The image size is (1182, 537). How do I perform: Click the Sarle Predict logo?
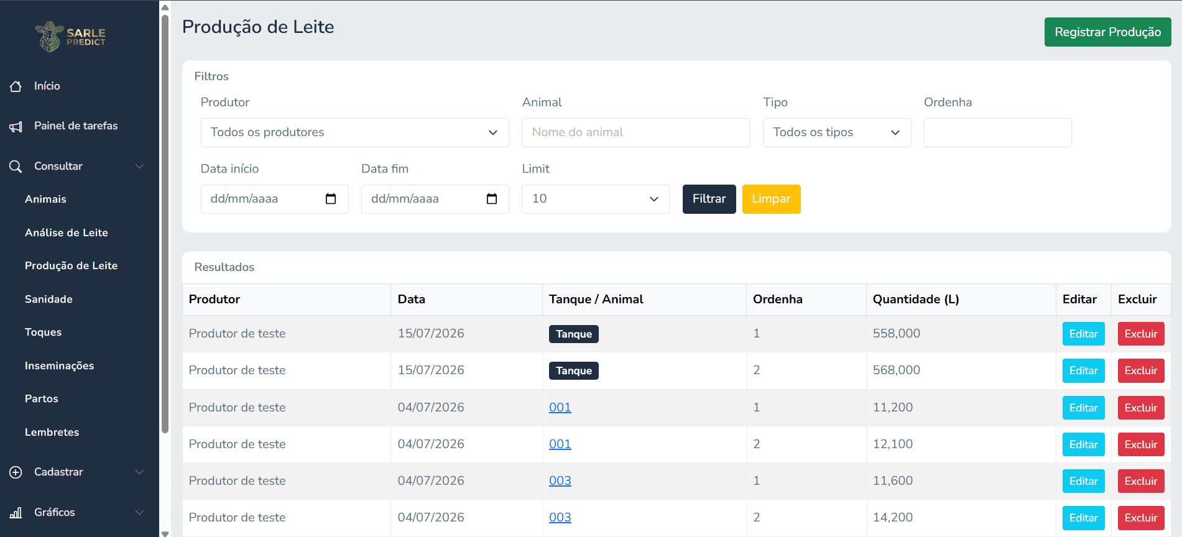pos(70,37)
